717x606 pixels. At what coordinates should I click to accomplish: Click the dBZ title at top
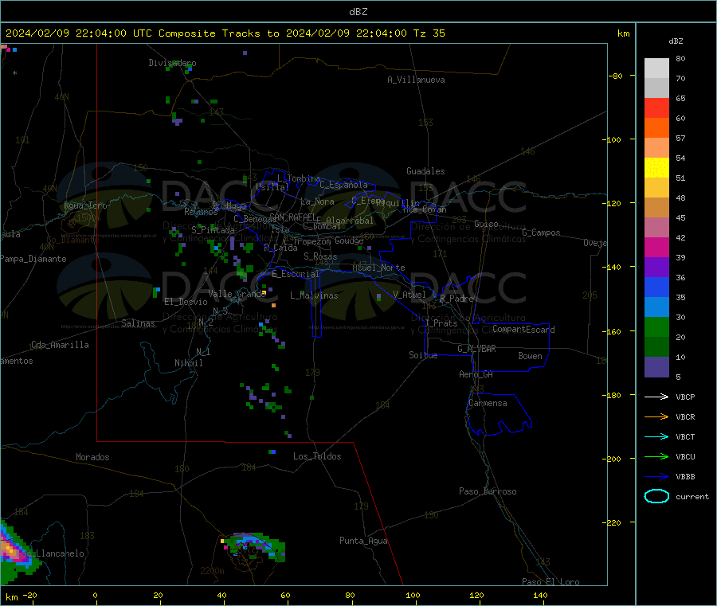(x=358, y=12)
